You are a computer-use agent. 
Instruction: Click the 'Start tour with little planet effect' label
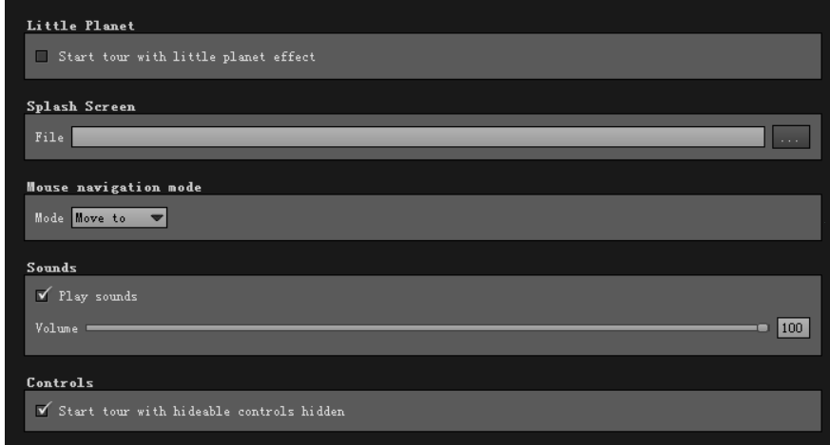coord(186,57)
